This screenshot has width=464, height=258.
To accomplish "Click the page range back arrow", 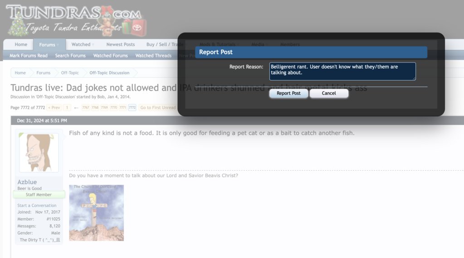I will click(x=76, y=108).
